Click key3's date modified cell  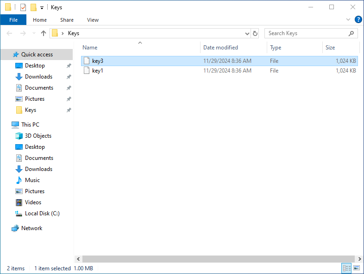(227, 61)
